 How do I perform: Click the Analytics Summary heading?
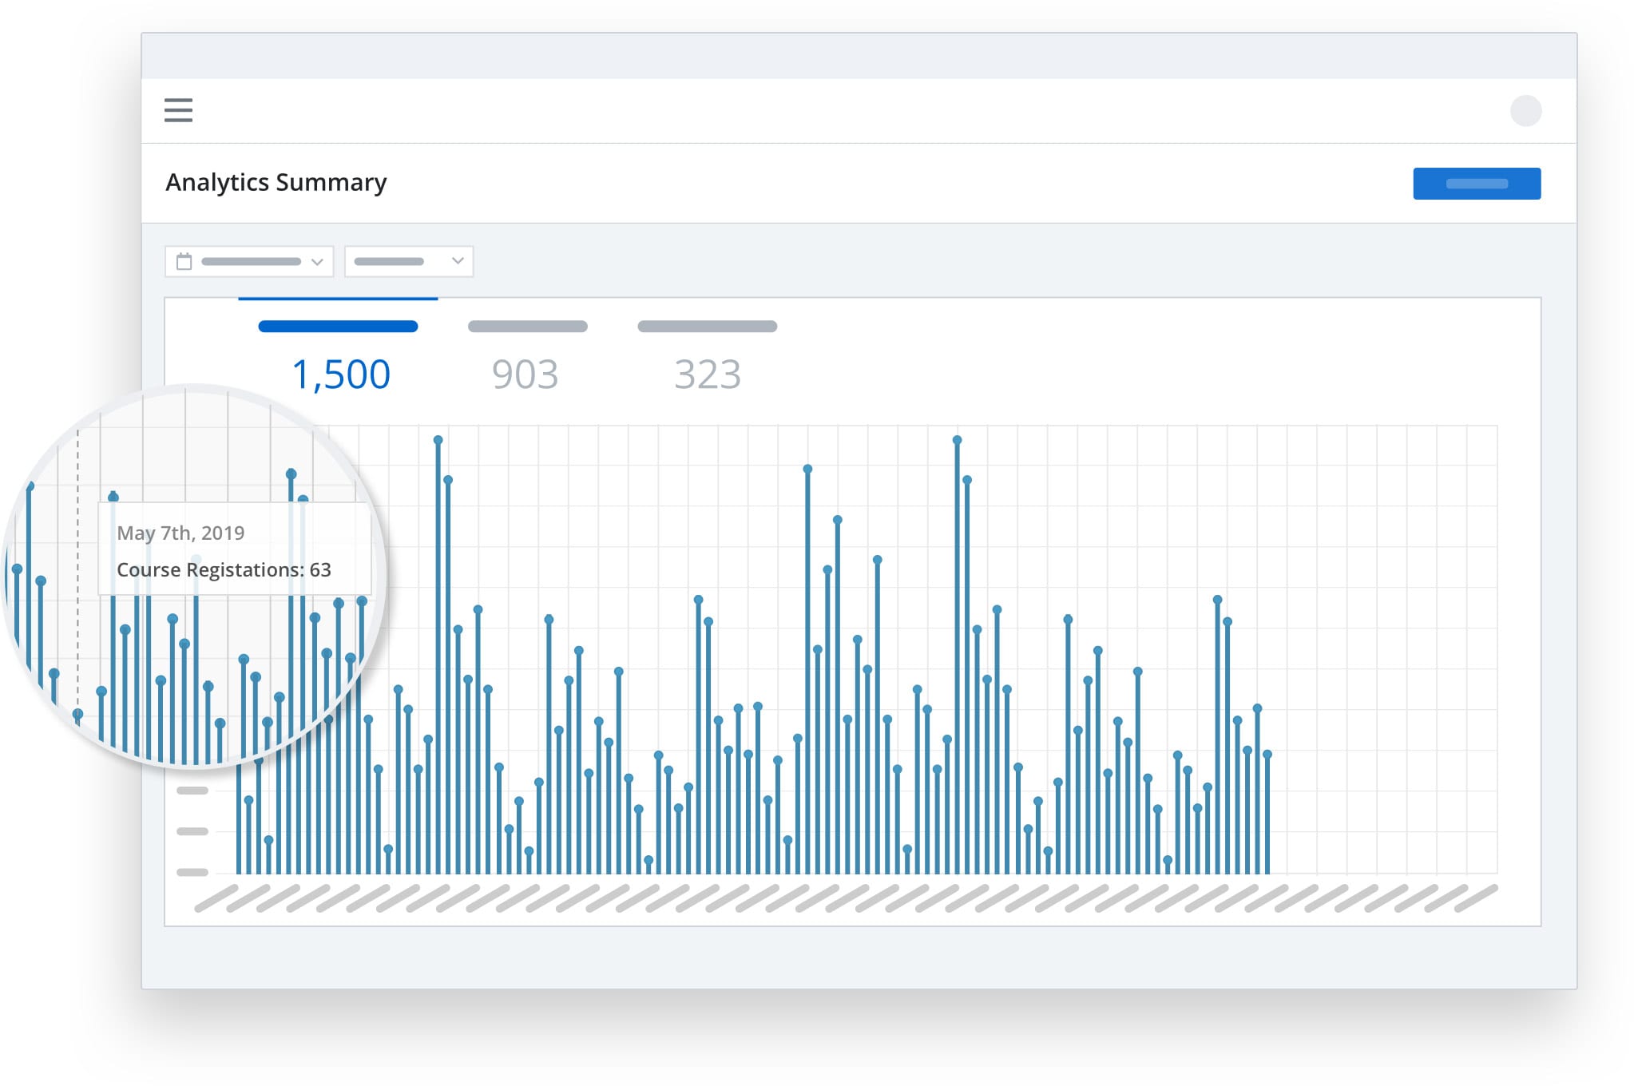pyautogui.click(x=276, y=182)
